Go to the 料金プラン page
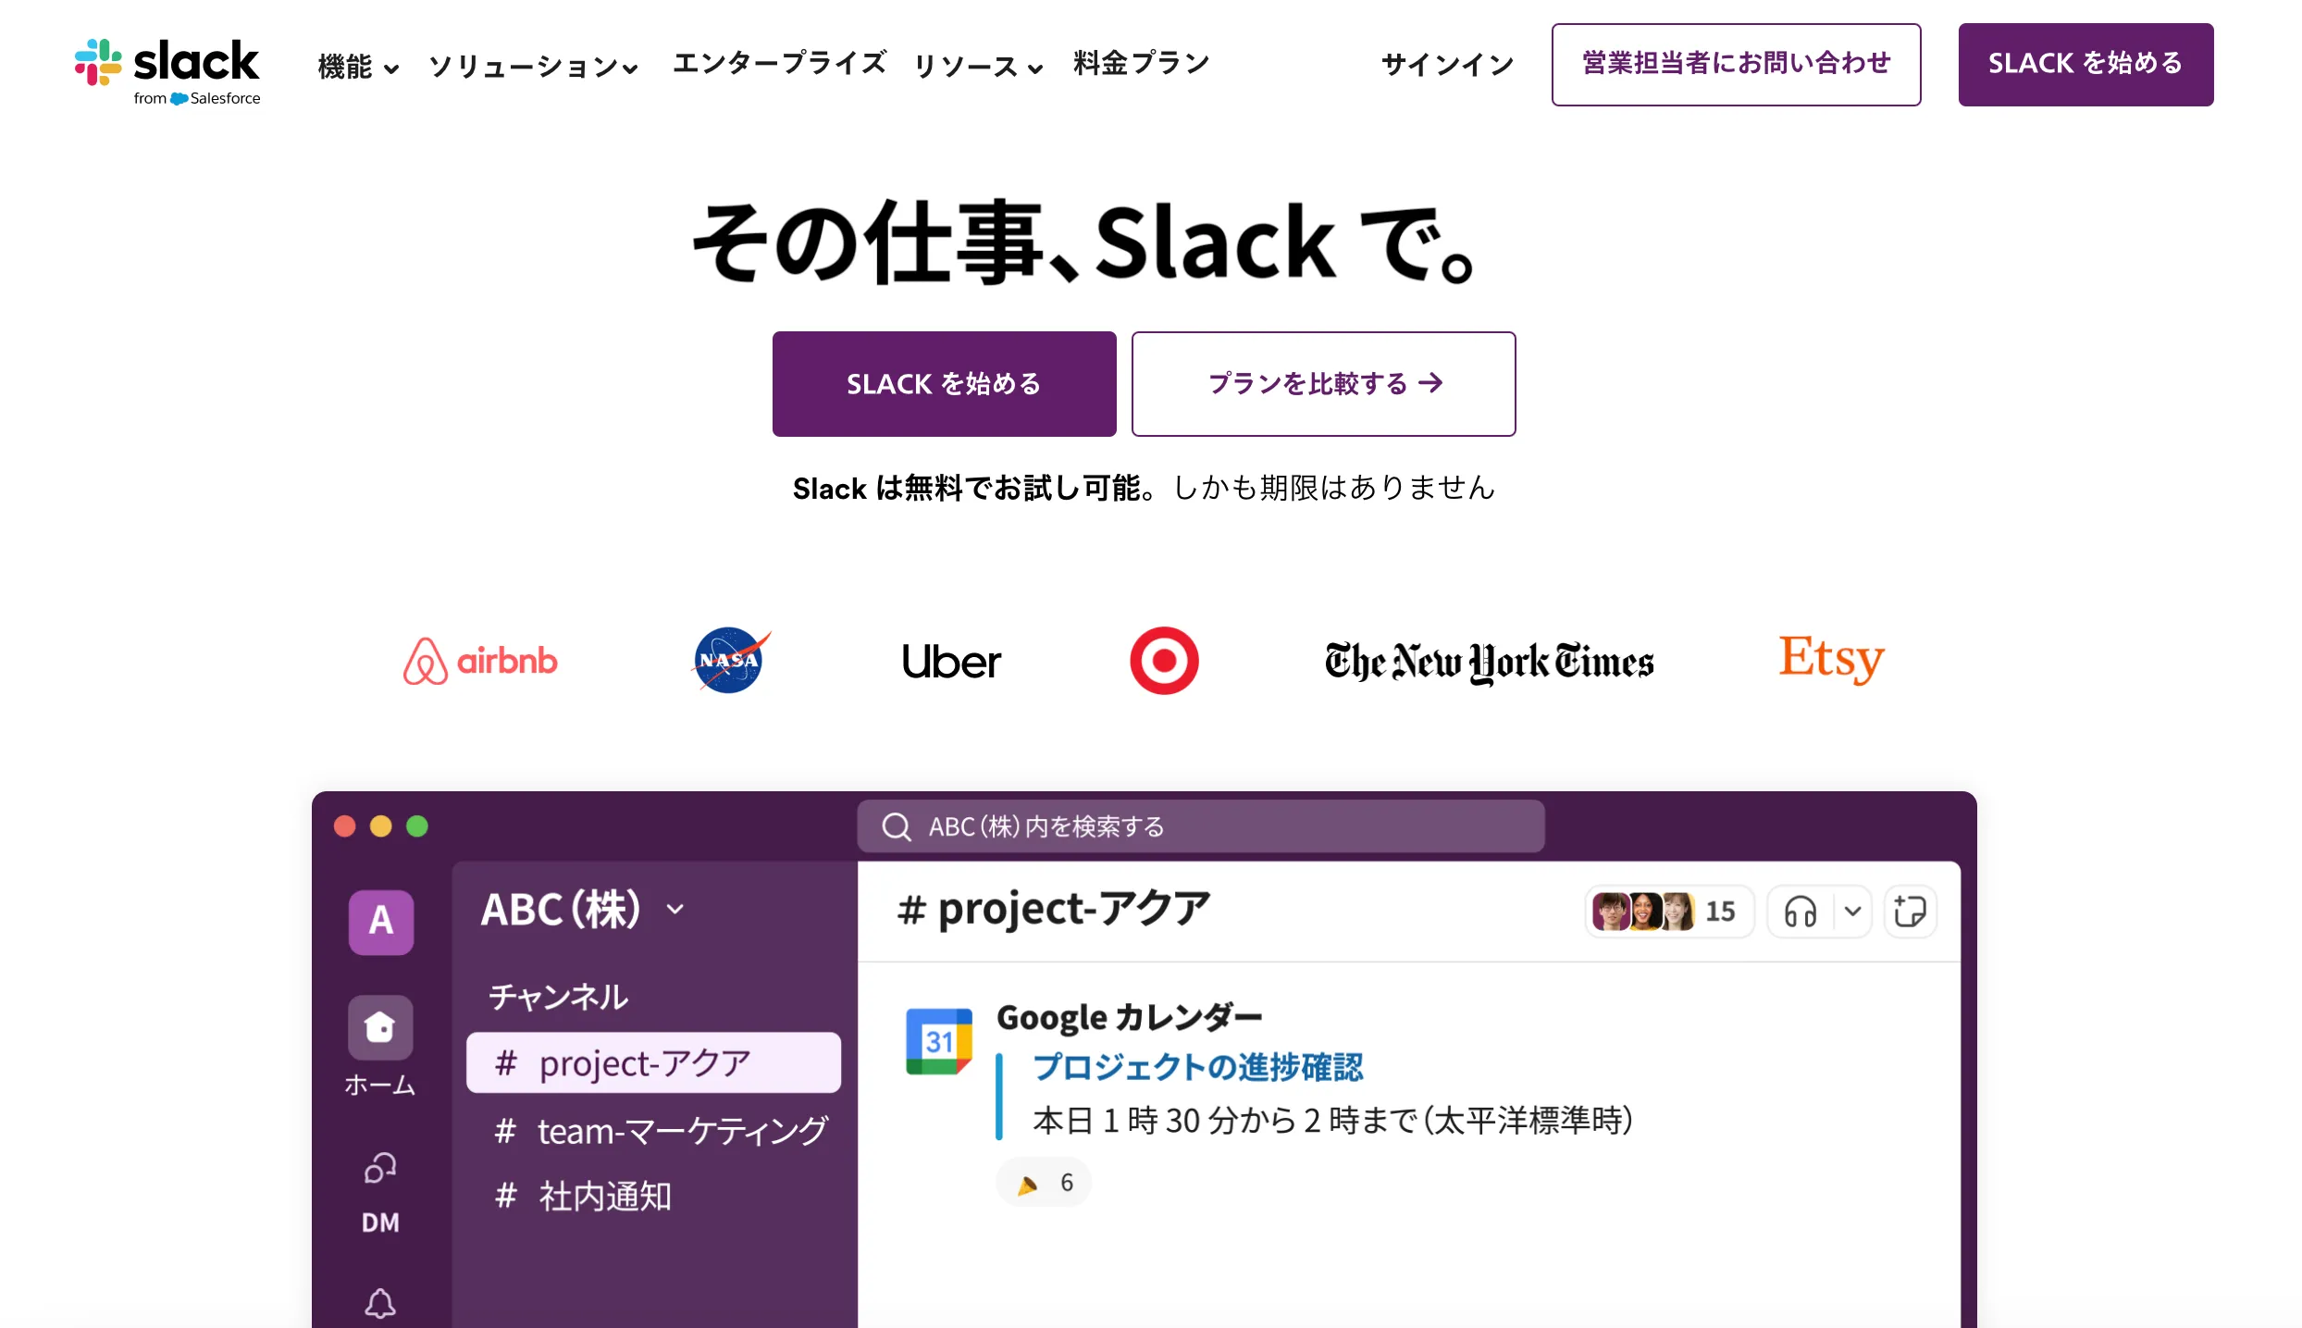This screenshot has width=2302, height=1328. click(1142, 63)
